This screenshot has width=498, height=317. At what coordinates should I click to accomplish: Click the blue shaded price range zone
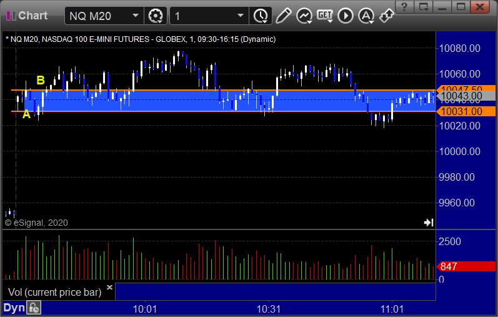click(x=229, y=101)
